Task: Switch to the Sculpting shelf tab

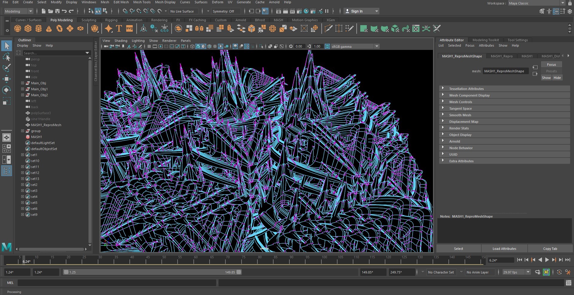Action: pos(89,20)
